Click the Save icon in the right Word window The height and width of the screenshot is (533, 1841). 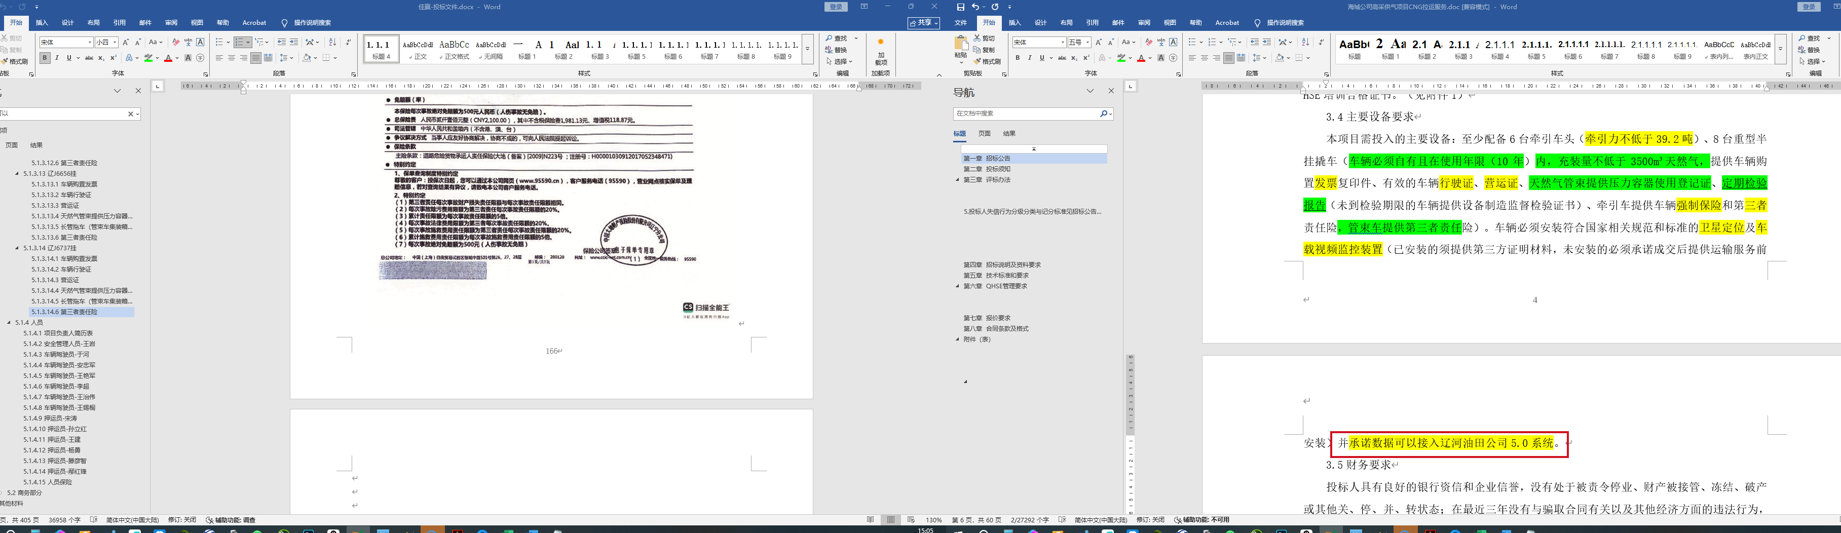click(960, 7)
